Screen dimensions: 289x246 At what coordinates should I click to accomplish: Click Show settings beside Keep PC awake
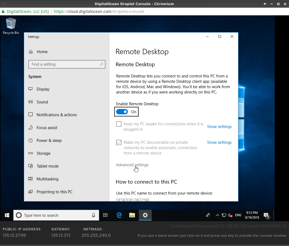(x=219, y=127)
